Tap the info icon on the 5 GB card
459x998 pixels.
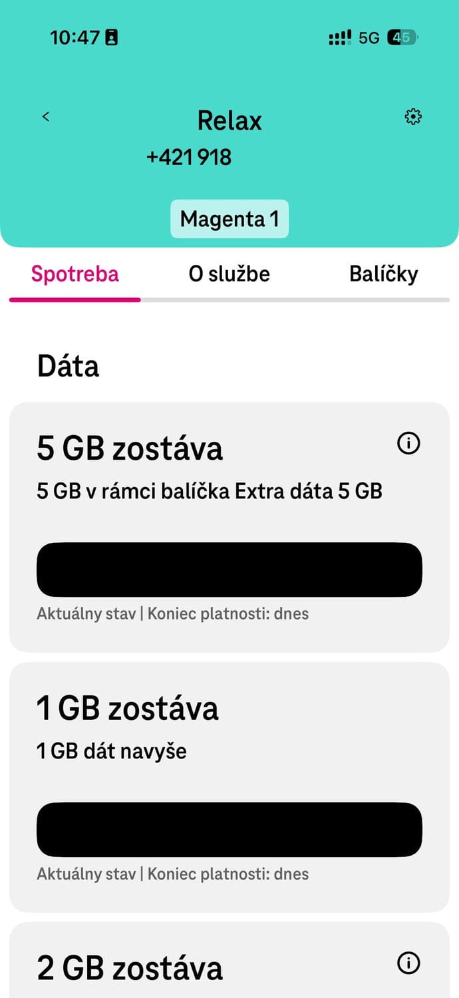tap(409, 443)
